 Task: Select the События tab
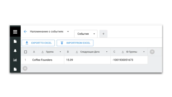tap(86, 34)
